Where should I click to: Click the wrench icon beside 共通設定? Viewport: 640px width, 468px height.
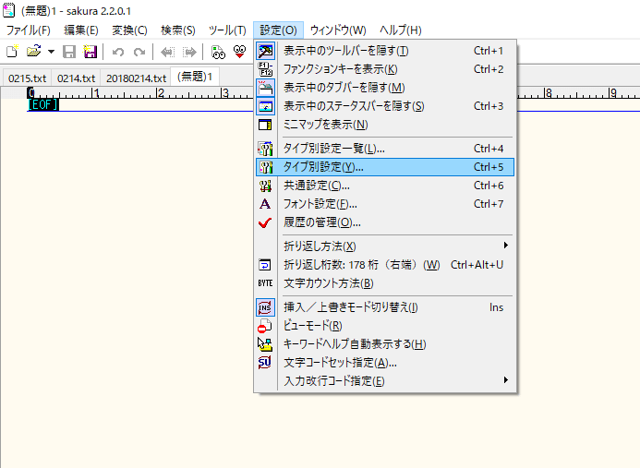(x=265, y=186)
